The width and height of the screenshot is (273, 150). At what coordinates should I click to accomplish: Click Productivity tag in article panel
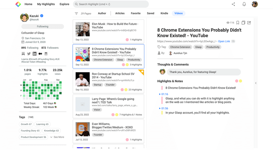(213, 47)
